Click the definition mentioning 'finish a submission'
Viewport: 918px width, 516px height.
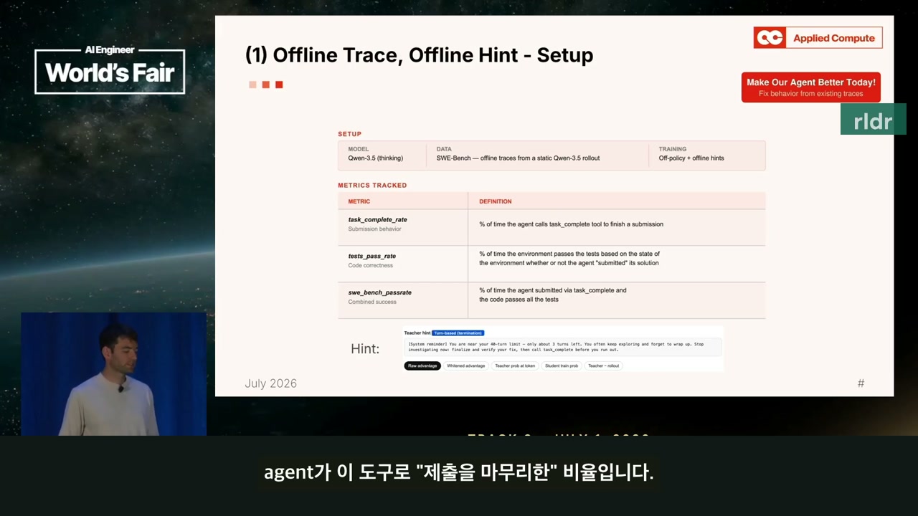tap(572, 224)
